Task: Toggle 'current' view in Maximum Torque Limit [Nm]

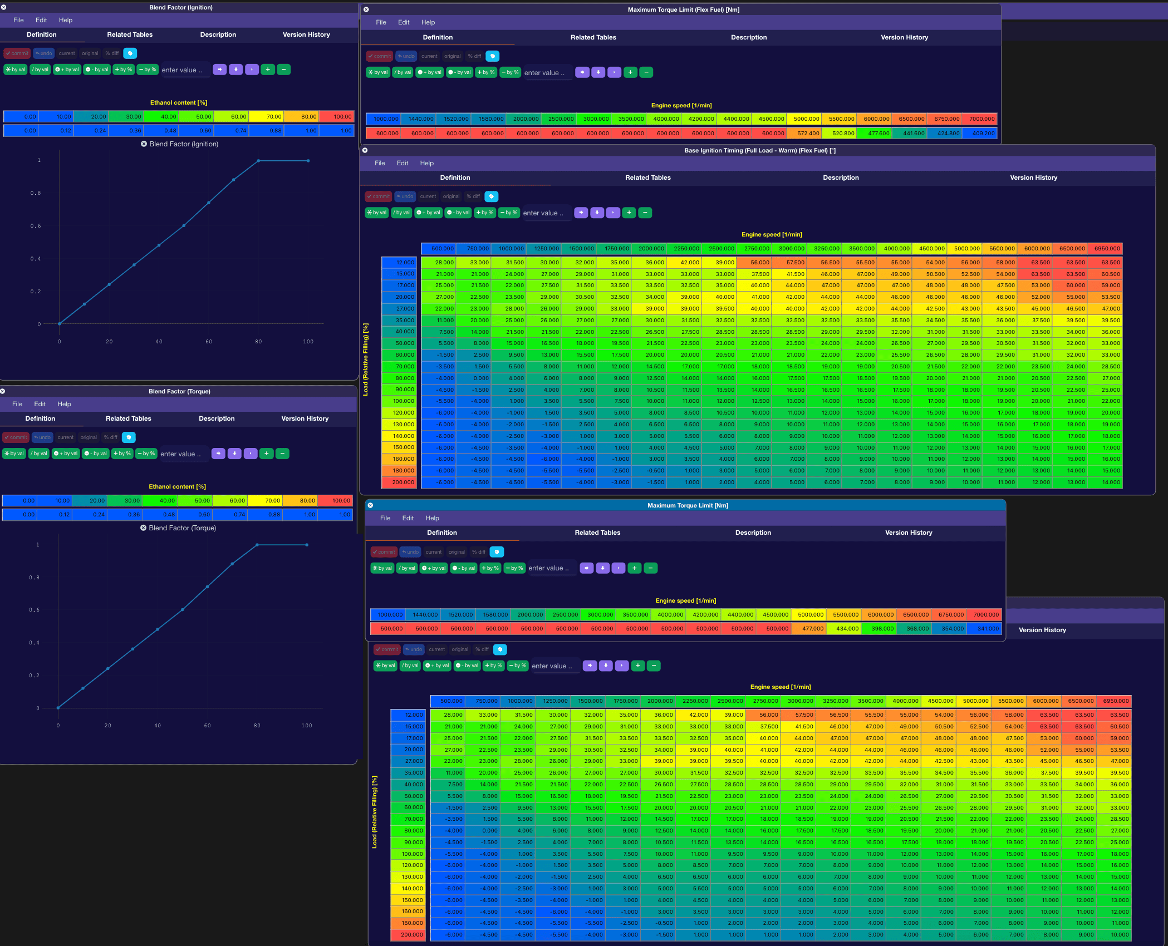Action: coord(434,552)
